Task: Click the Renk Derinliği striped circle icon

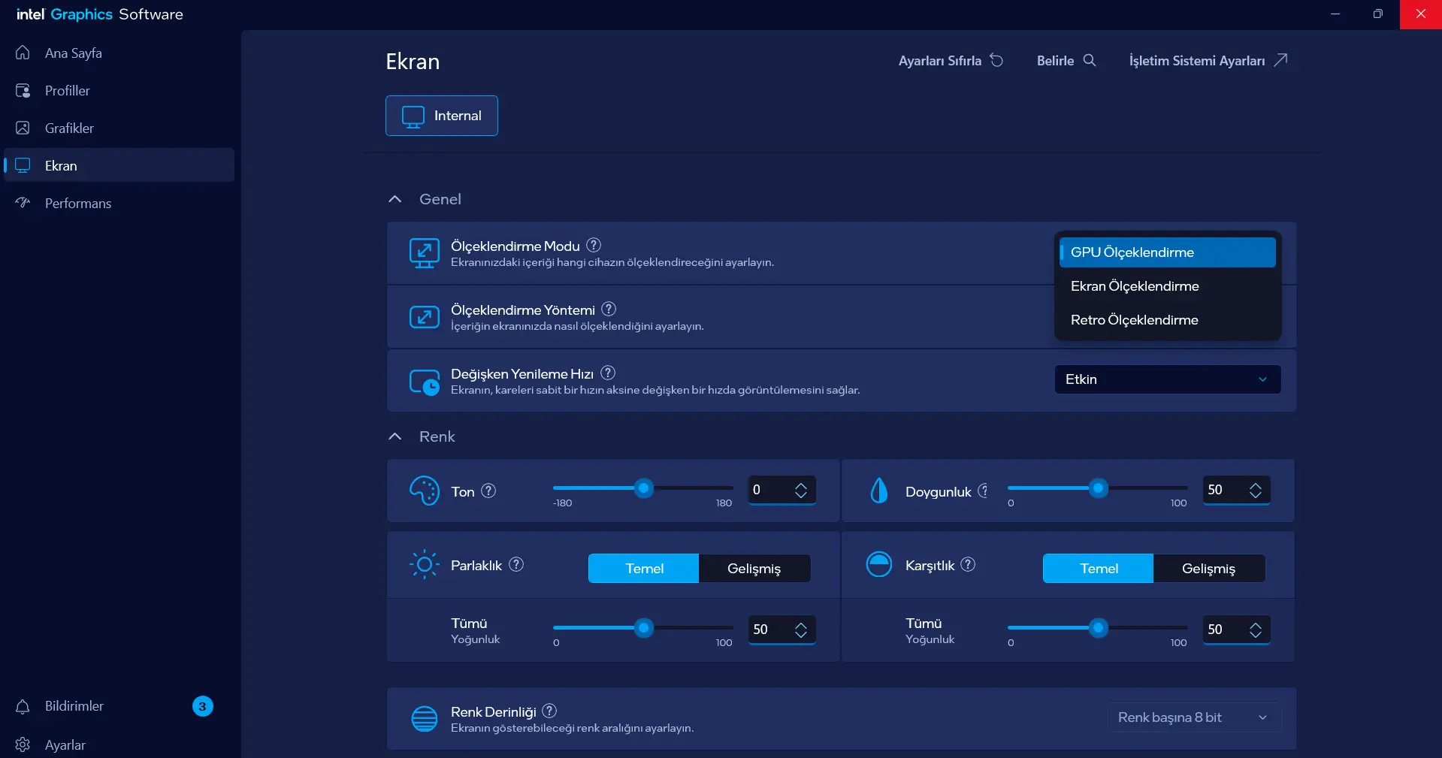Action: (x=425, y=719)
